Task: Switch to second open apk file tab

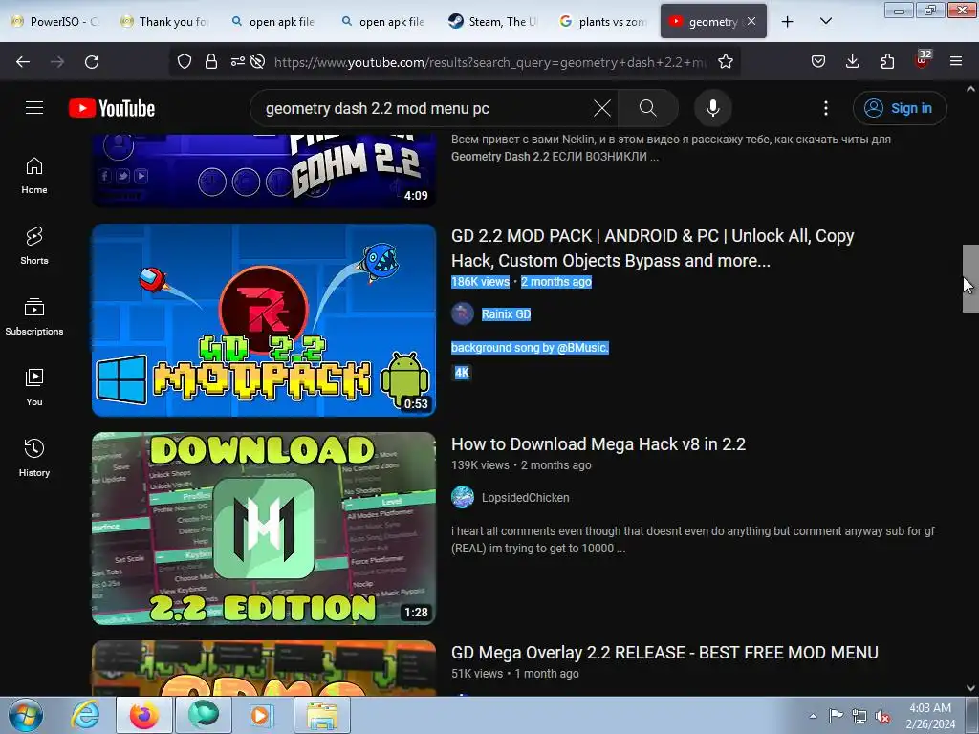Action: [384, 22]
